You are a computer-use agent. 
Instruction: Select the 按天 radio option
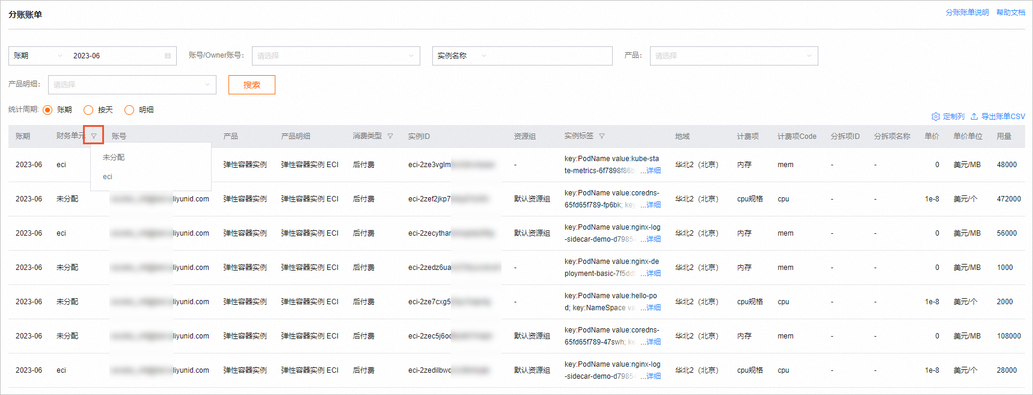(88, 110)
